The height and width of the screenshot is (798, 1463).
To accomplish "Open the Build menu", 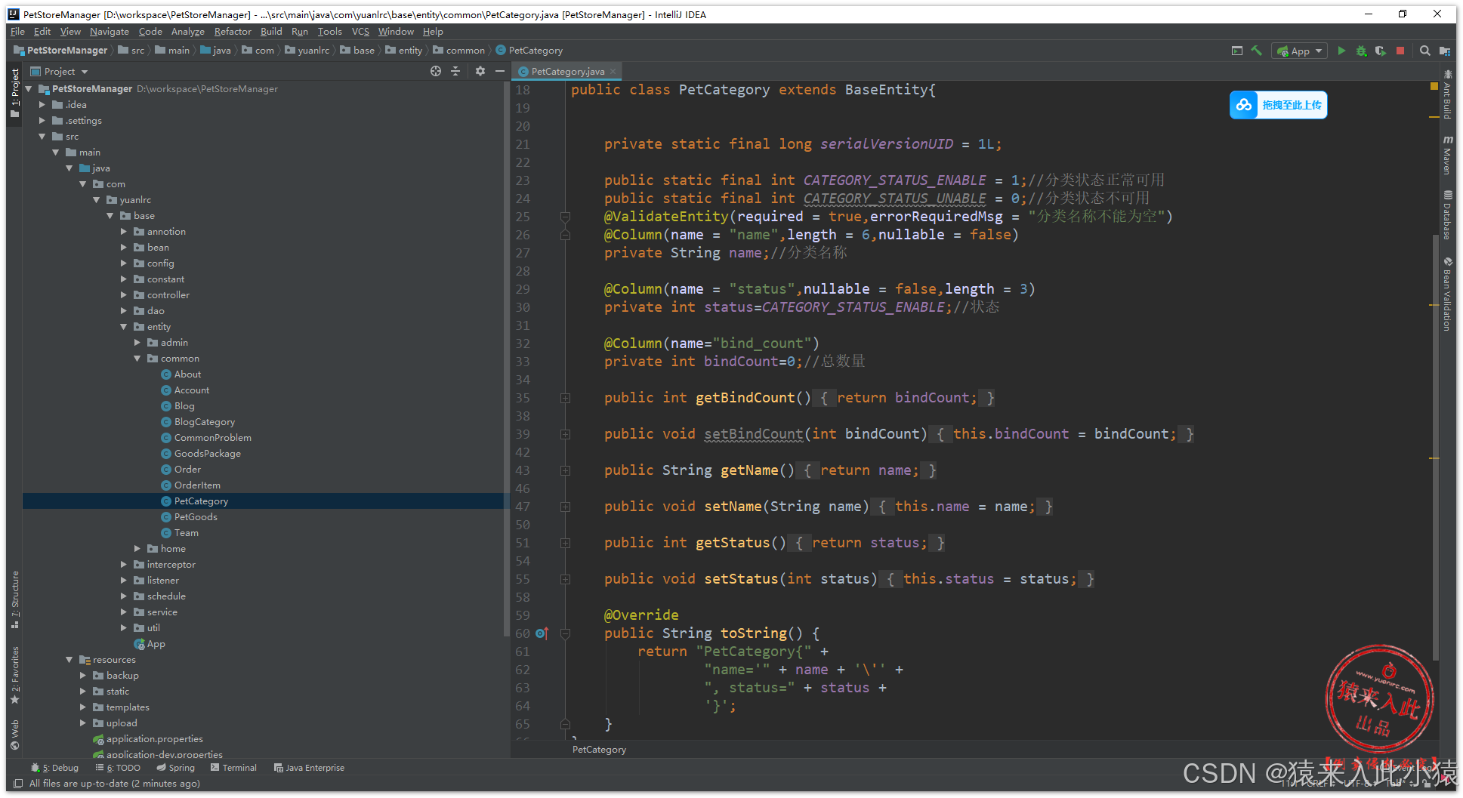I will 271,32.
